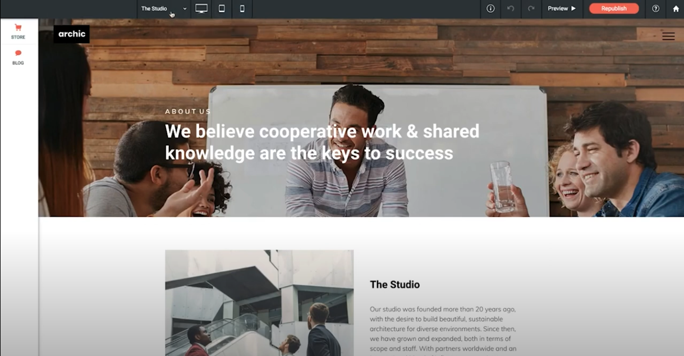
Task: Select the ABOUT US label
Action: pyautogui.click(x=188, y=111)
